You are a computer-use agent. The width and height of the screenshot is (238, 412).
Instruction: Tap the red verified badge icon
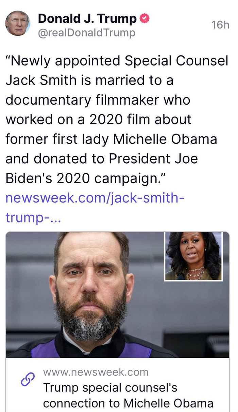(145, 19)
